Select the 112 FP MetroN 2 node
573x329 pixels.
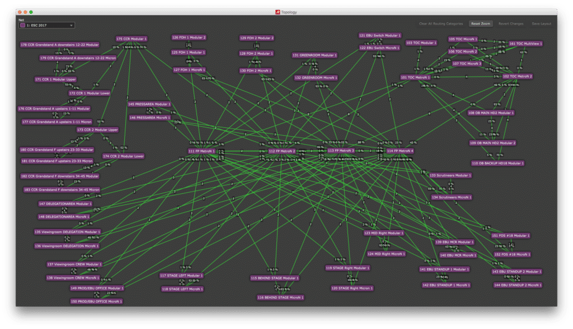click(x=281, y=151)
